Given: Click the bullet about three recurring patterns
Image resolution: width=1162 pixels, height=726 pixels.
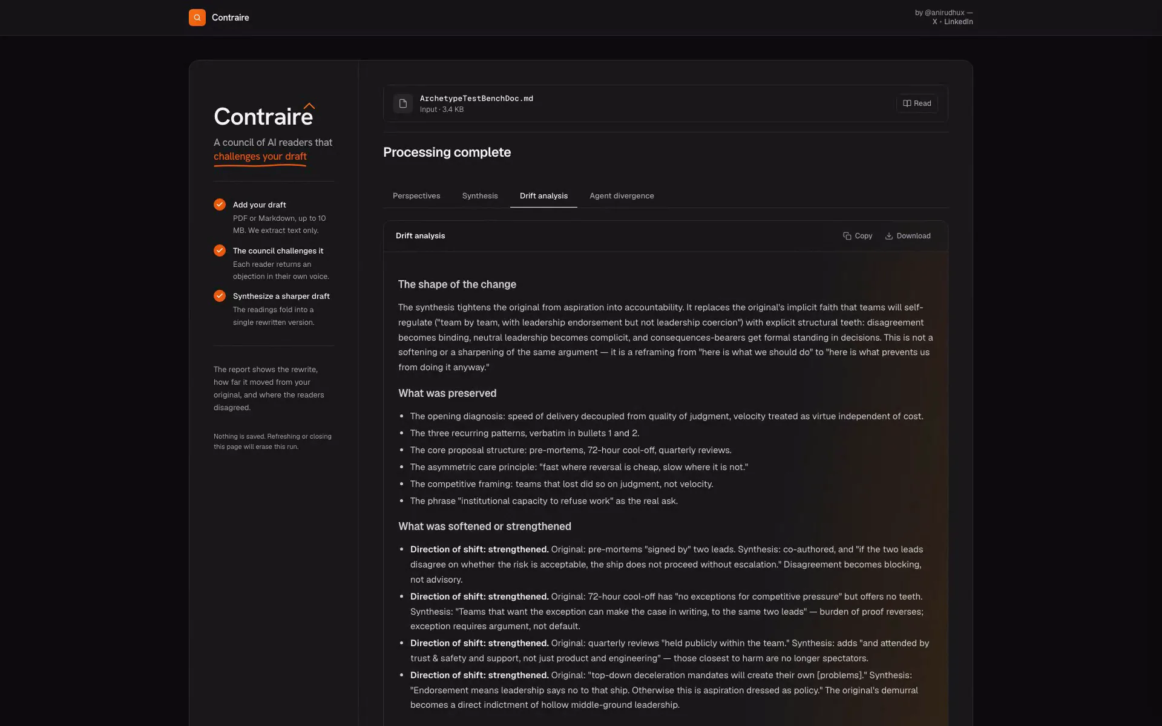Looking at the screenshot, I should pos(525,433).
